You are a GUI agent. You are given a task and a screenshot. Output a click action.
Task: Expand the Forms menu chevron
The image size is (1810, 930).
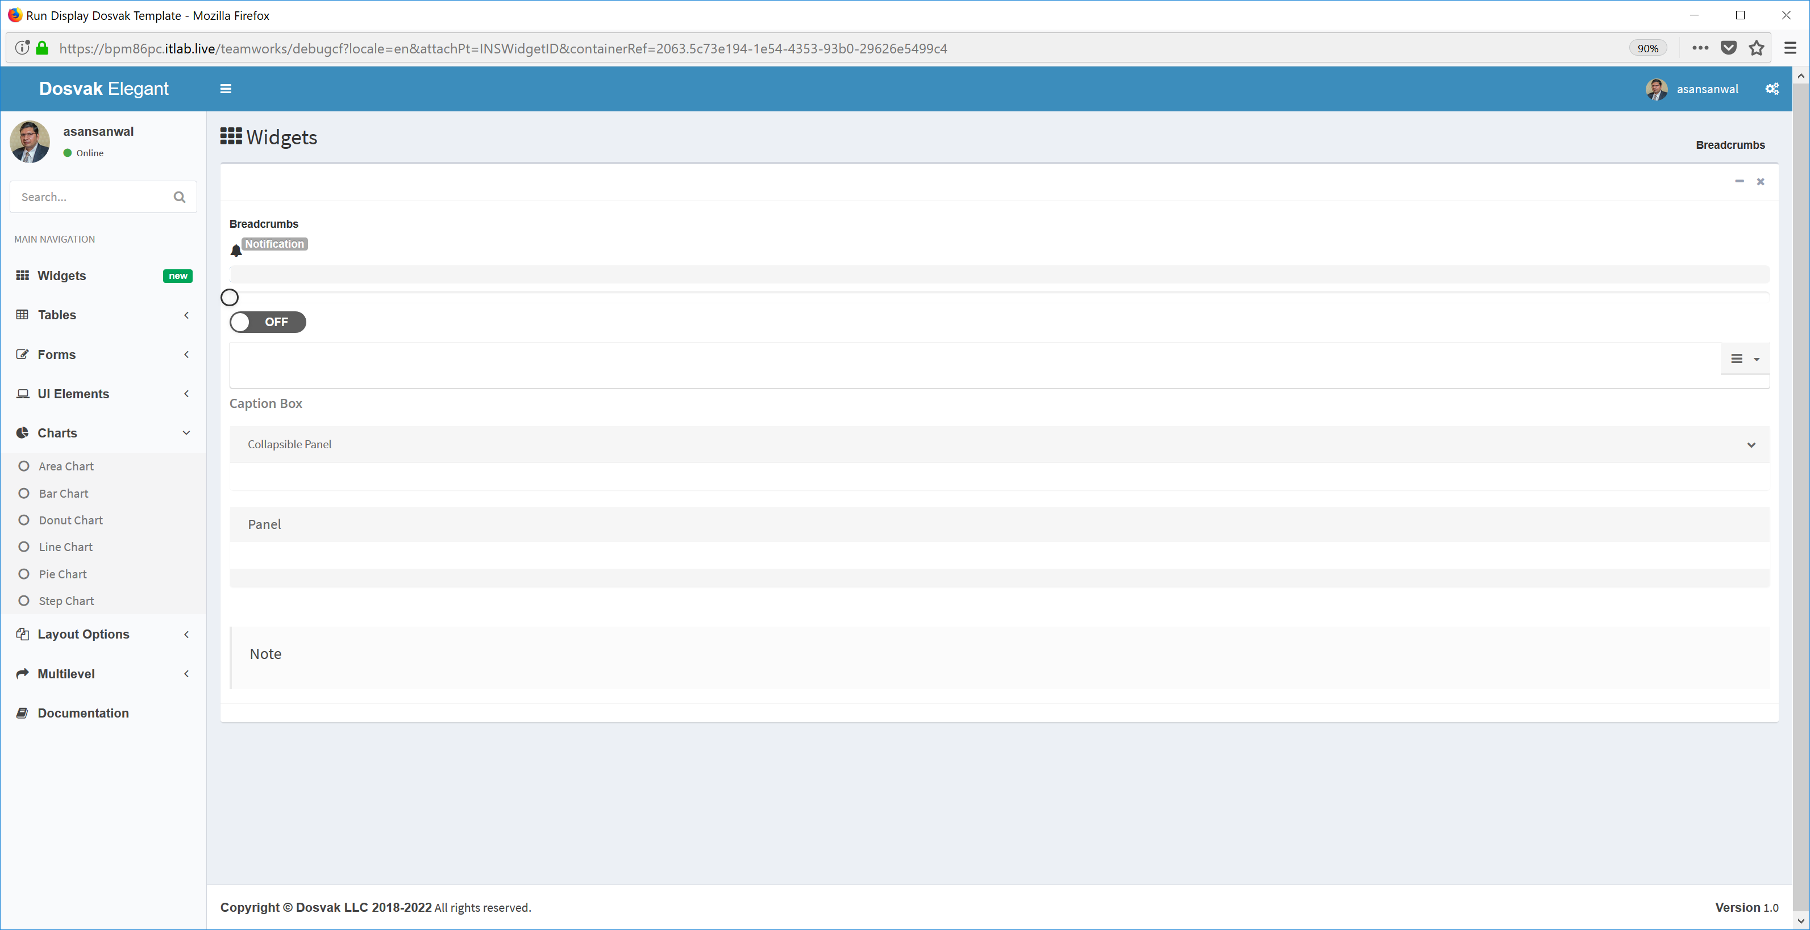186,355
